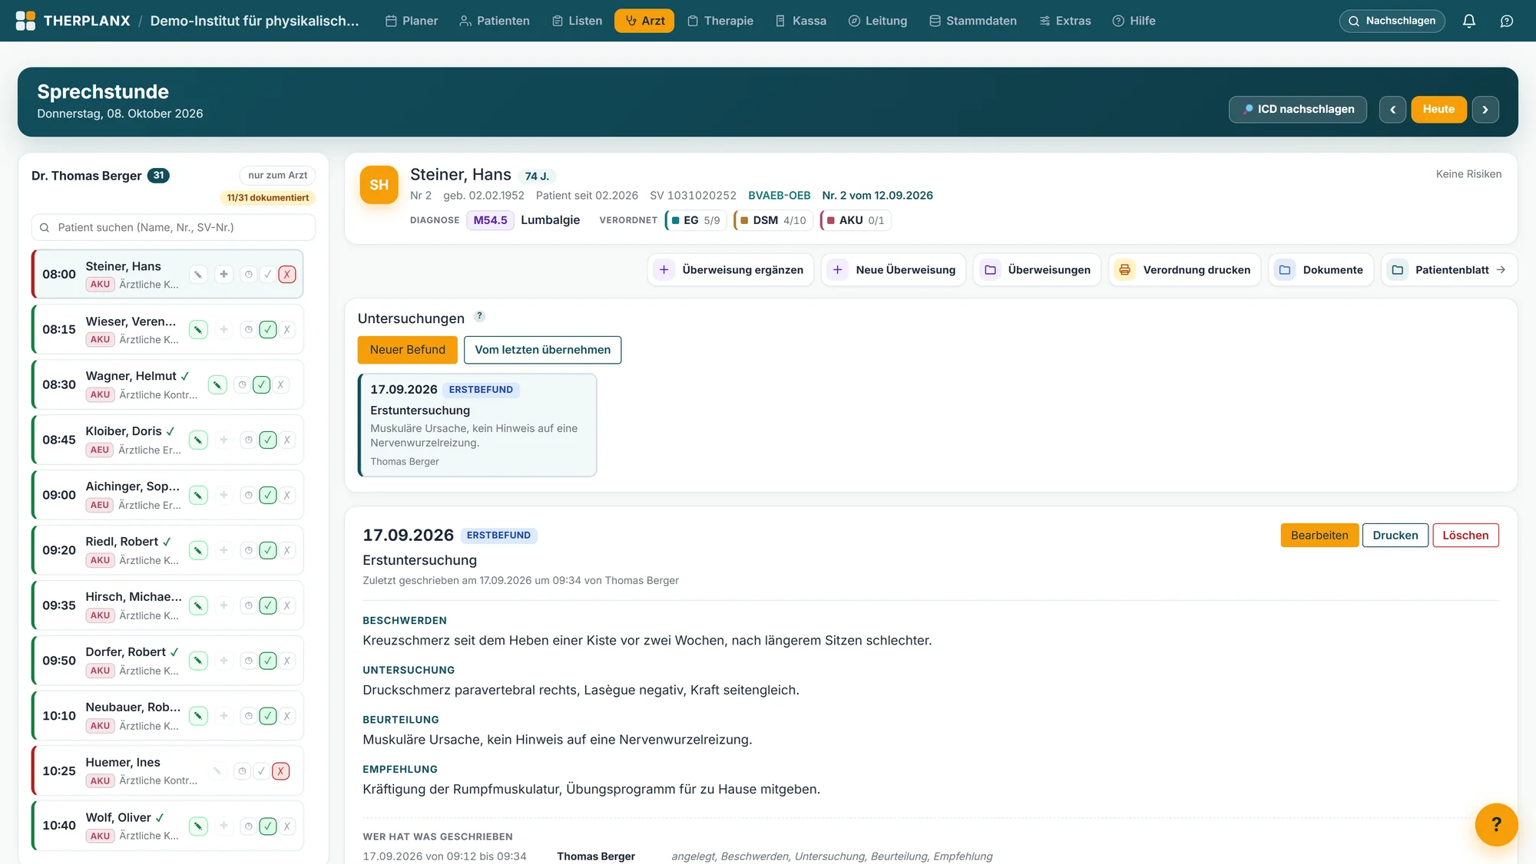Open the orange floating help button

(1496, 824)
